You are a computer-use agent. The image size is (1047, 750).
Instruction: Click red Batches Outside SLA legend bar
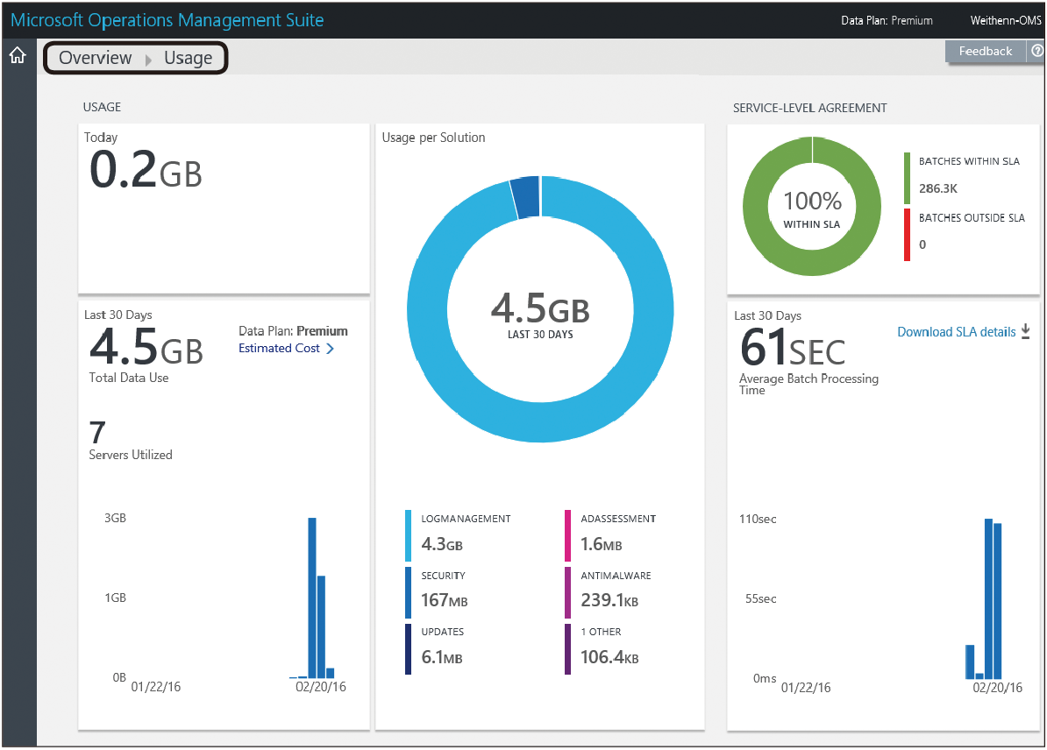click(907, 235)
